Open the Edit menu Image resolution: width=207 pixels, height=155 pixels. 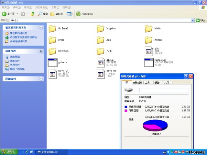[x=16, y=7]
